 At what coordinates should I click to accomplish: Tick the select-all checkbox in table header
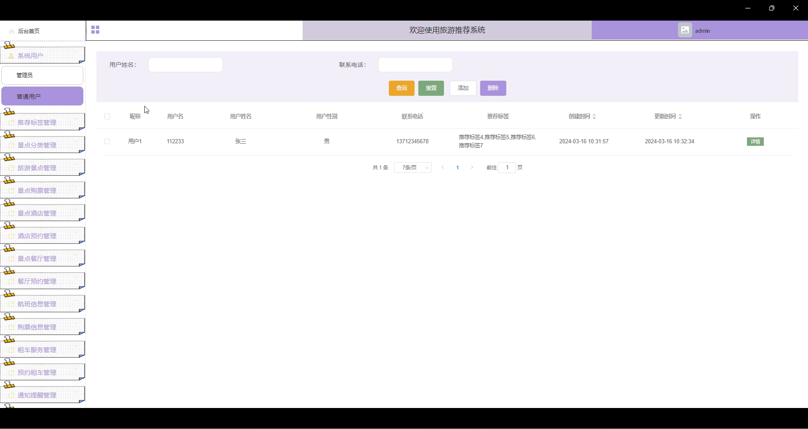[x=107, y=117]
